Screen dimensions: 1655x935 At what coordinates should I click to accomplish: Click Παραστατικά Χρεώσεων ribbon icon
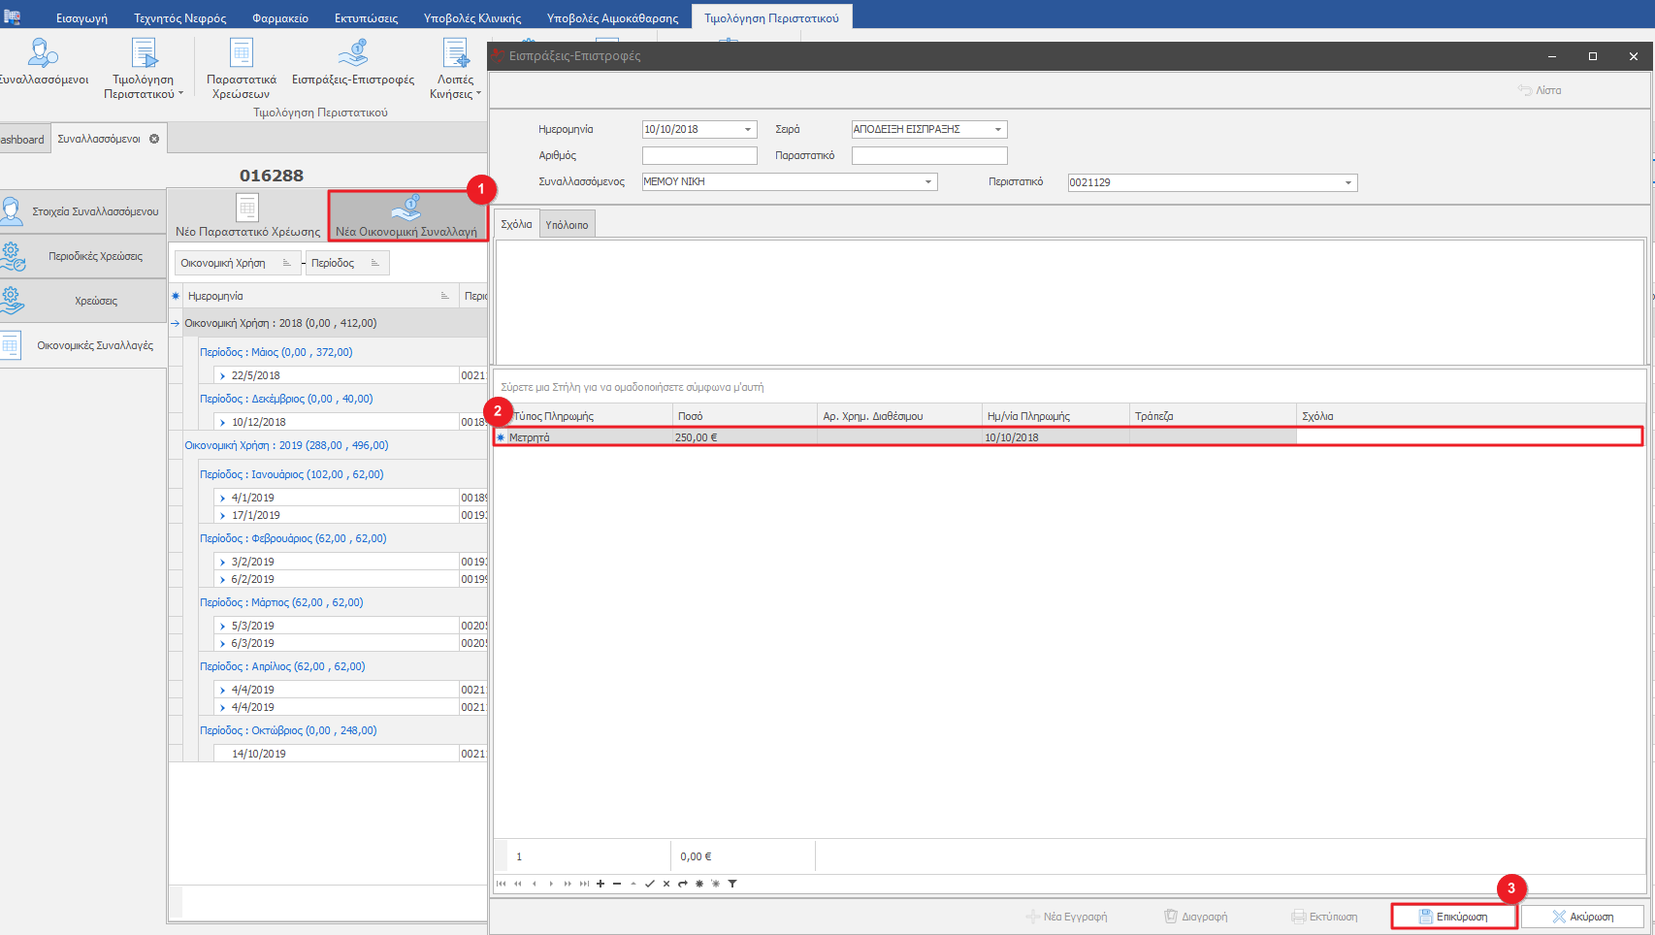[242, 66]
